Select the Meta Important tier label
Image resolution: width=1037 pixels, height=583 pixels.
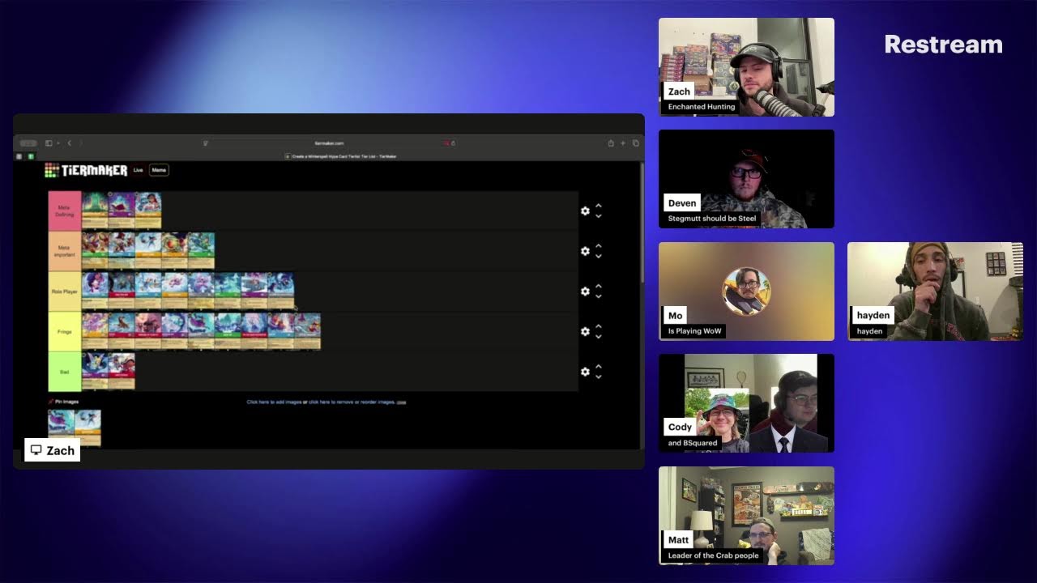(65, 251)
